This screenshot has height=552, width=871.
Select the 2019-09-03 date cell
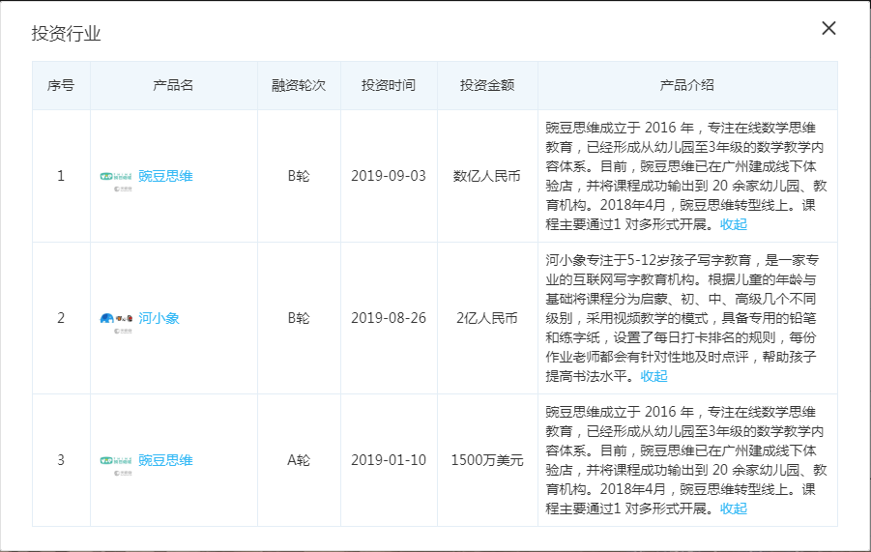389,176
